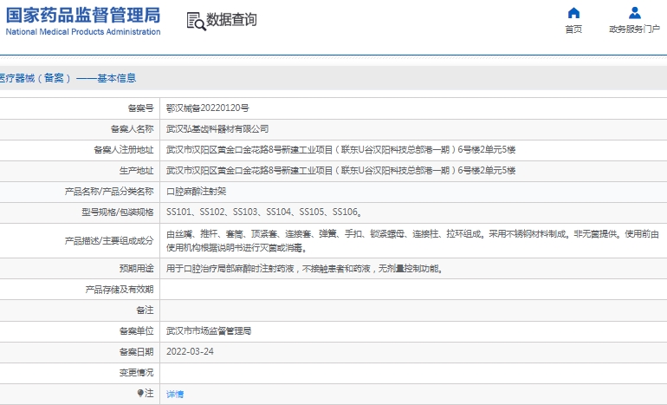Open the 政务服务门户 person icon
Viewport: 667px width, 405px height.
635,13
